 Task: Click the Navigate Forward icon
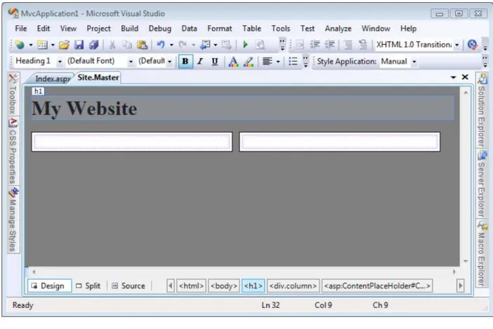[x=226, y=45]
